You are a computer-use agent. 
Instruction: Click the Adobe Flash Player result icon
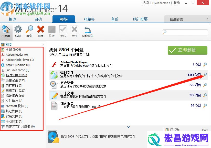[x=54, y=65]
